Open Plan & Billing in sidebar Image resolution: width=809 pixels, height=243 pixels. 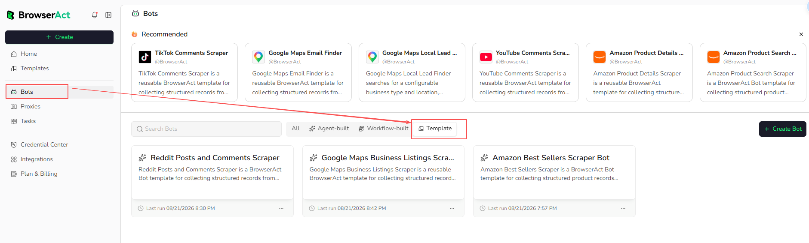point(59,174)
